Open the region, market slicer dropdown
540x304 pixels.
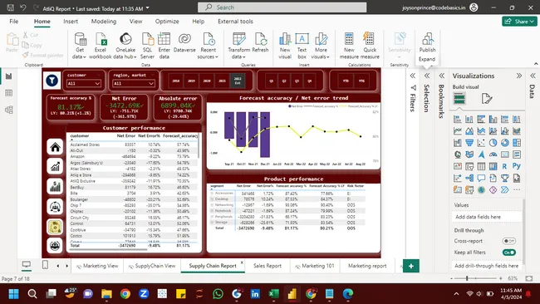(134, 83)
